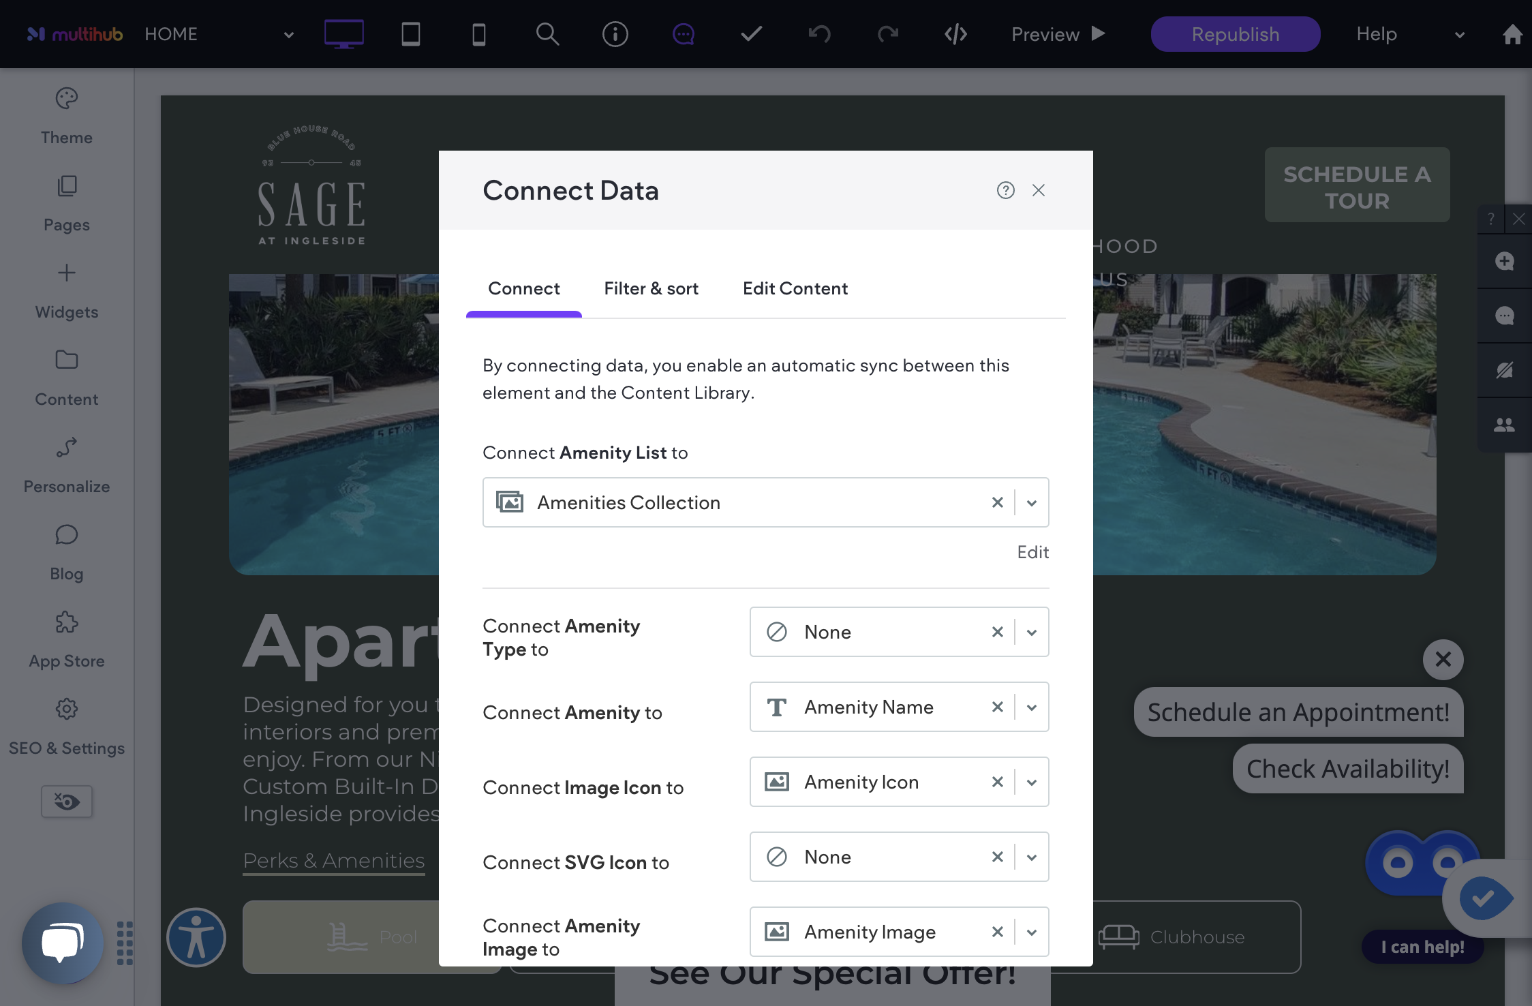This screenshot has width=1532, height=1006.
Task: Open Blog panel in sidebar
Action: tap(67, 553)
